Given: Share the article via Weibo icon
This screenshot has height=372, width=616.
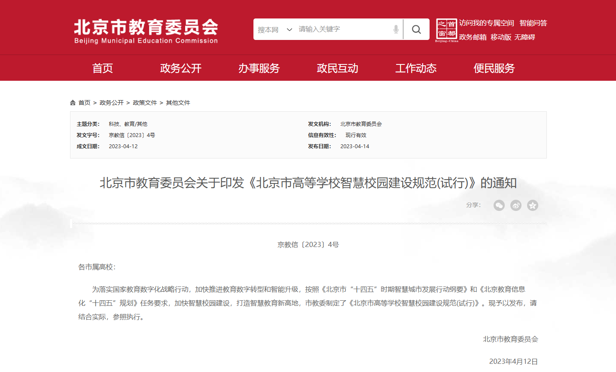Looking at the screenshot, I should tap(515, 205).
